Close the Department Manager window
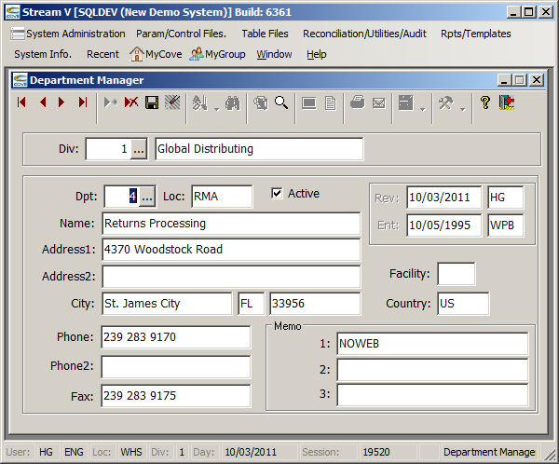Viewport: 559px width, 464px height. 537,80
